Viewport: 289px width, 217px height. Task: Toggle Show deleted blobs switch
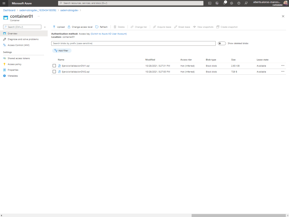click(222, 44)
